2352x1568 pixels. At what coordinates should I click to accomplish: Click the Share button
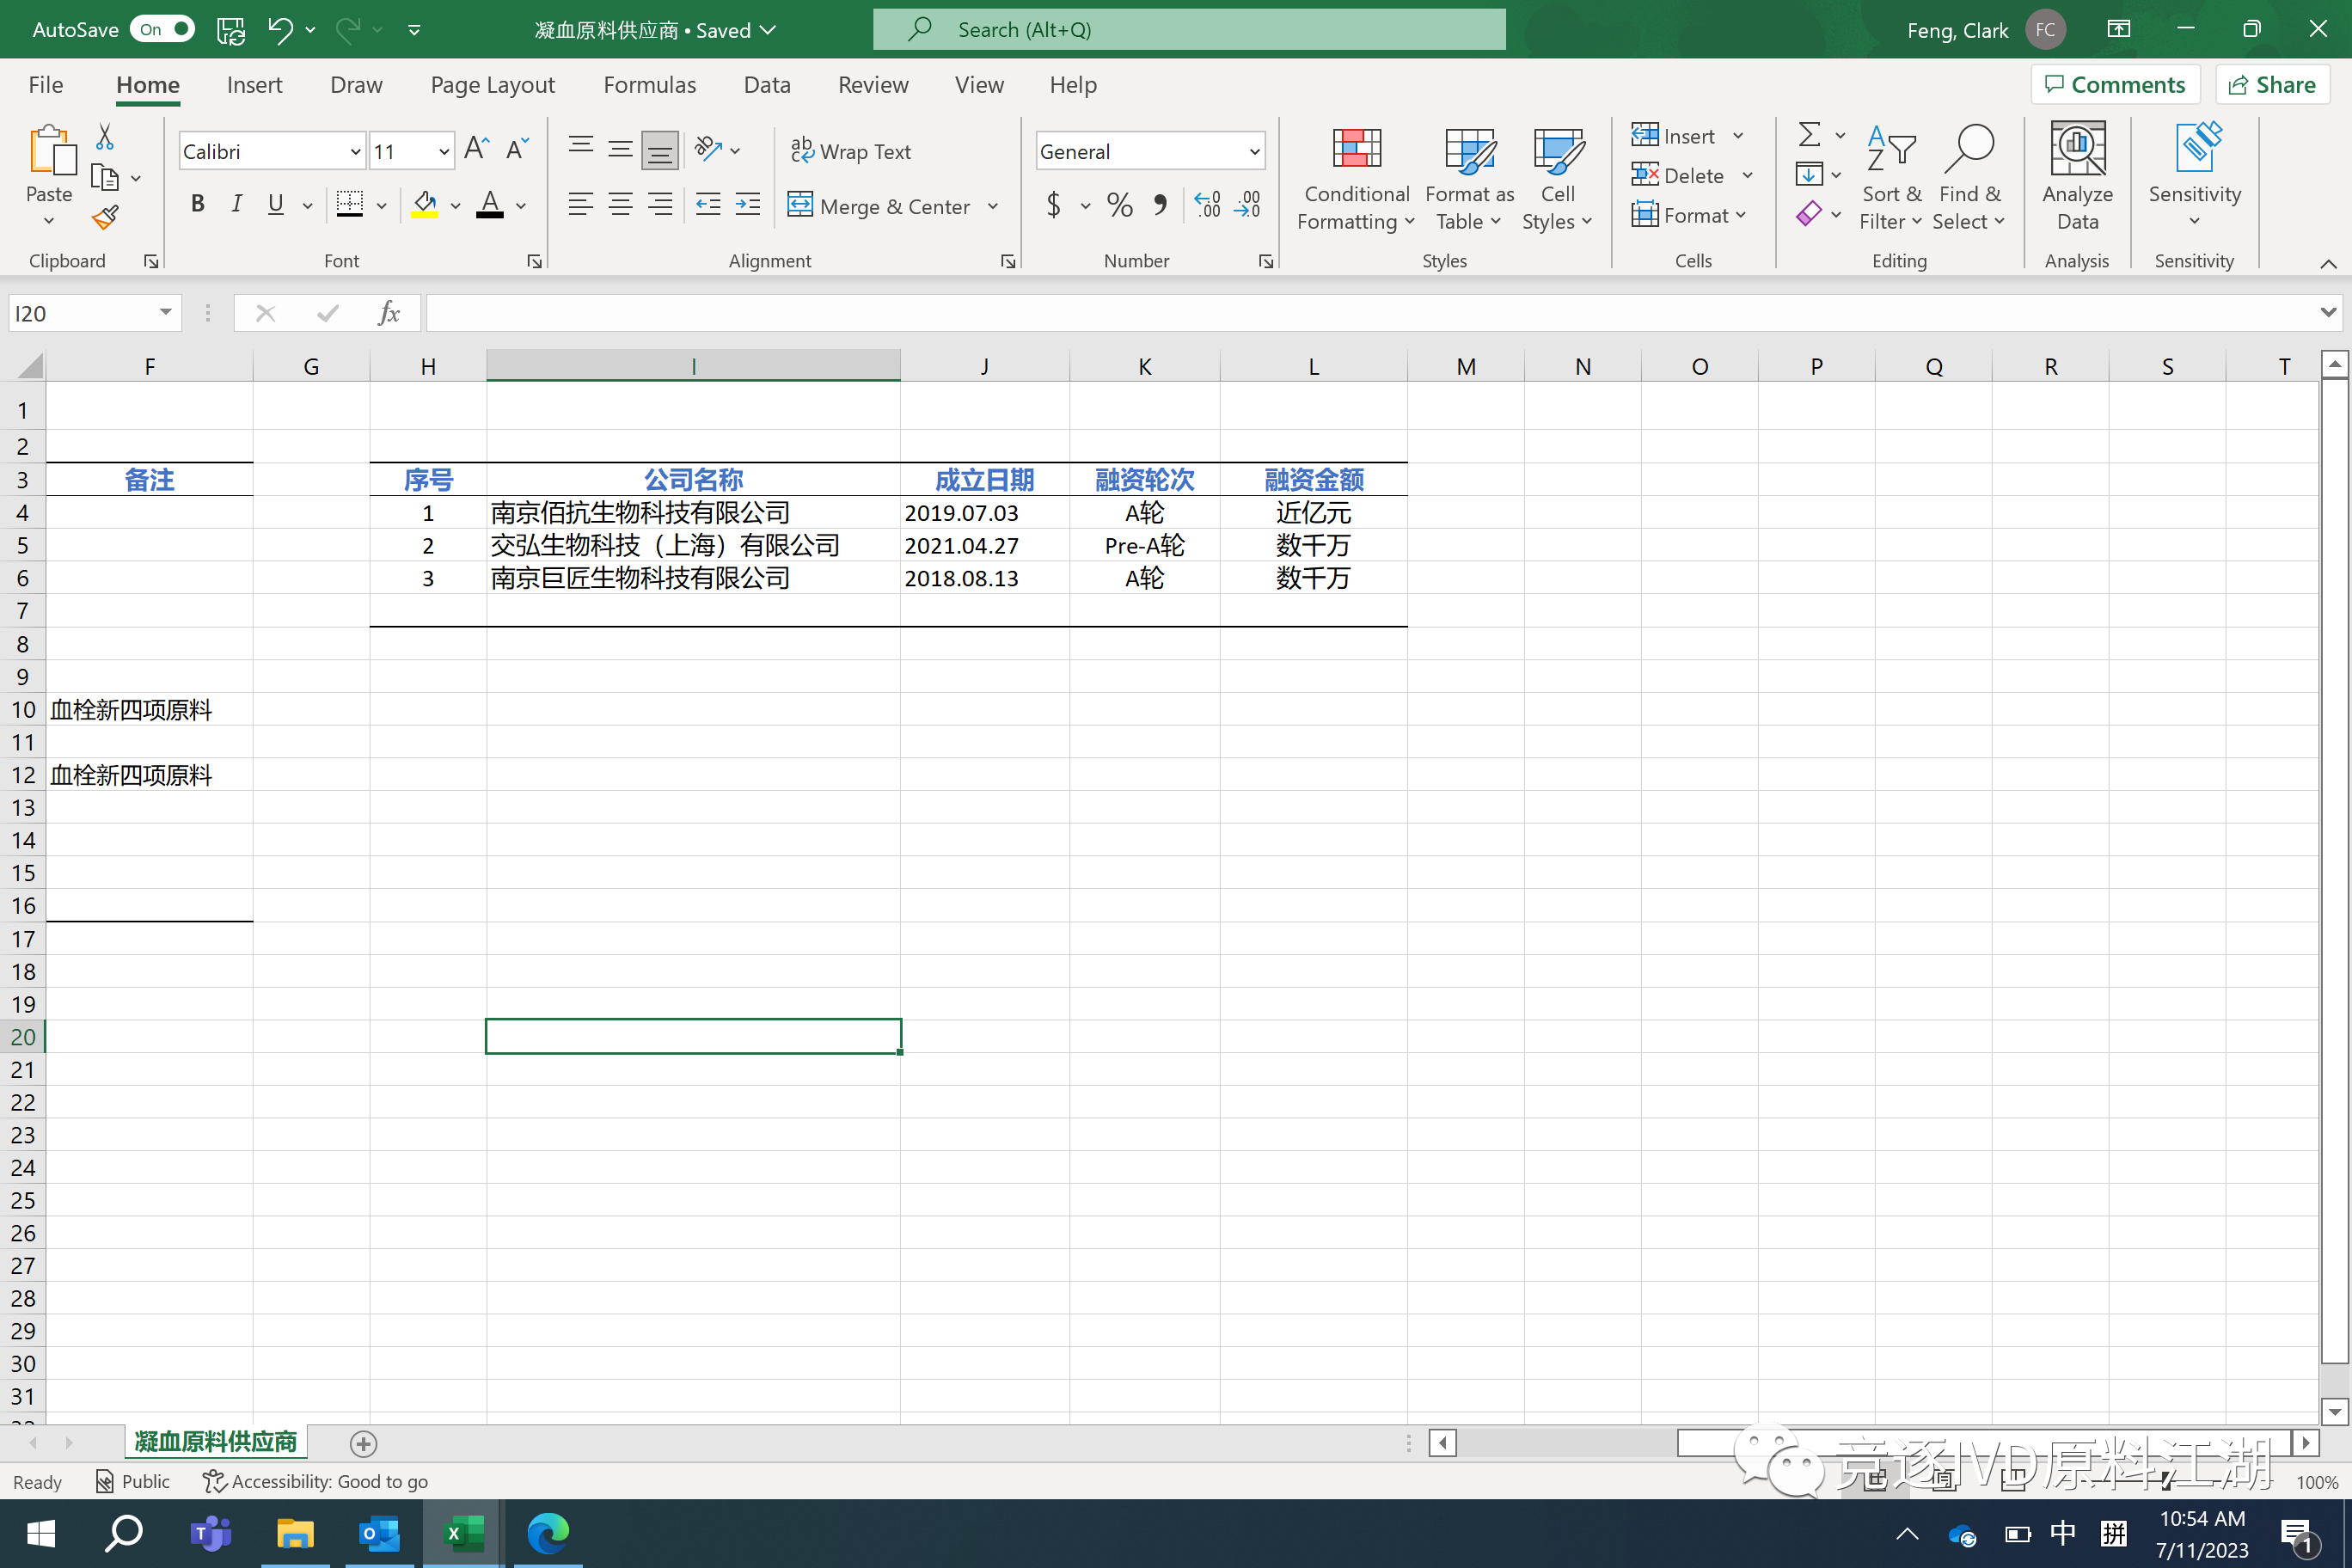tap(2272, 85)
